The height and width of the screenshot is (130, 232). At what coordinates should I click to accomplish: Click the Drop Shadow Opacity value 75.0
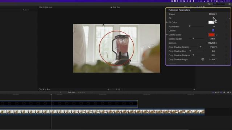click(212, 47)
